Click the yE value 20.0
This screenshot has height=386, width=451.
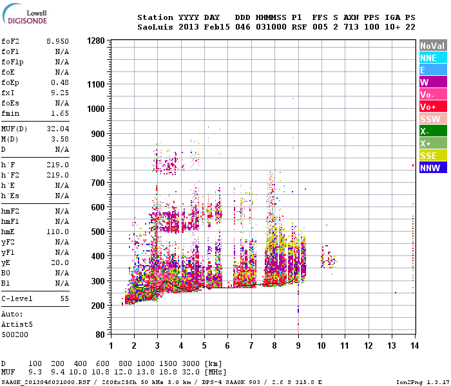coord(60,262)
